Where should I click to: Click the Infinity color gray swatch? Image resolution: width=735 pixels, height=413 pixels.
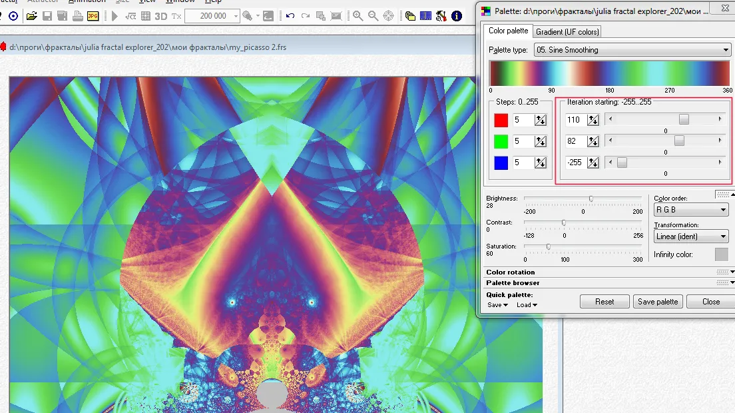722,254
